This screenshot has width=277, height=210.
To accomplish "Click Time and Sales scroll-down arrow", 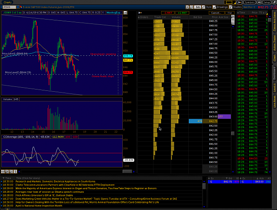I will (269, 172).
